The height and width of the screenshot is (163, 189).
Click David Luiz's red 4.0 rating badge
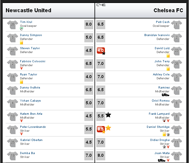click(101, 50)
